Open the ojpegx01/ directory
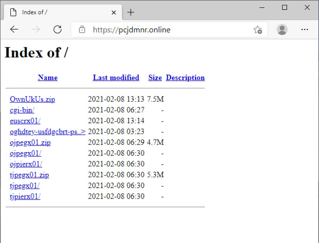This screenshot has height=243, width=319. [x=26, y=153]
